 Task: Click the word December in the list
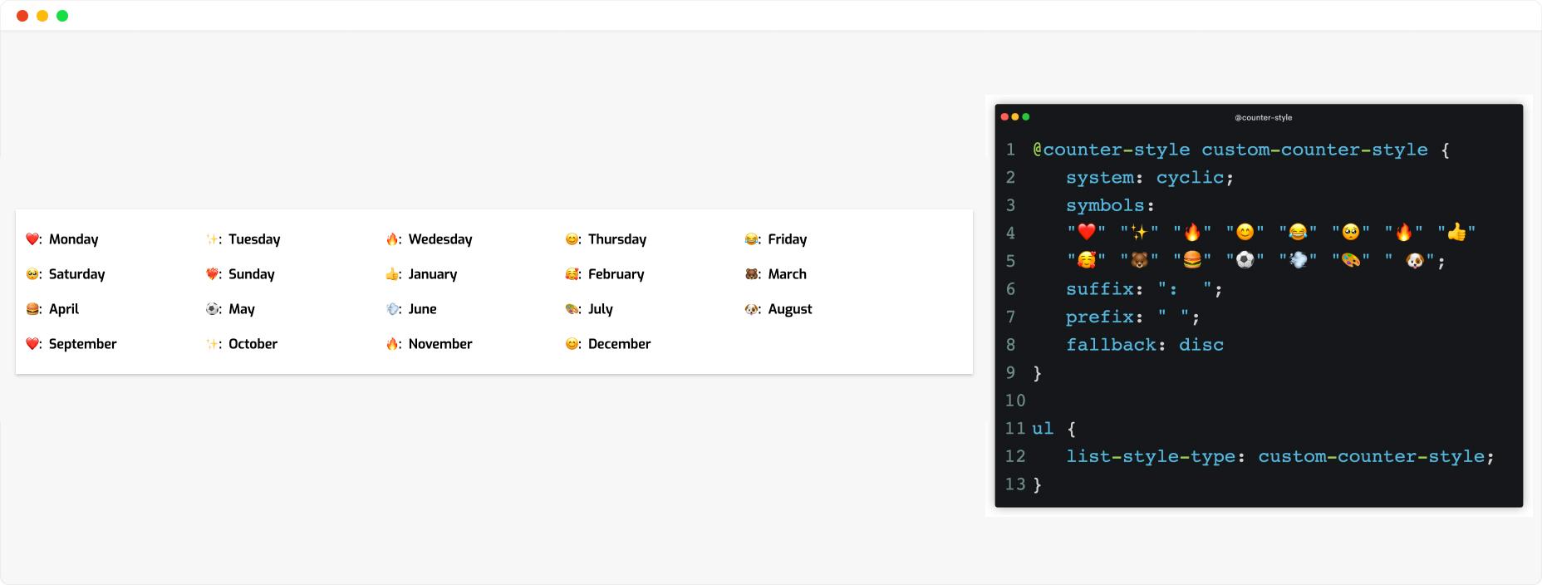tap(620, 344)
